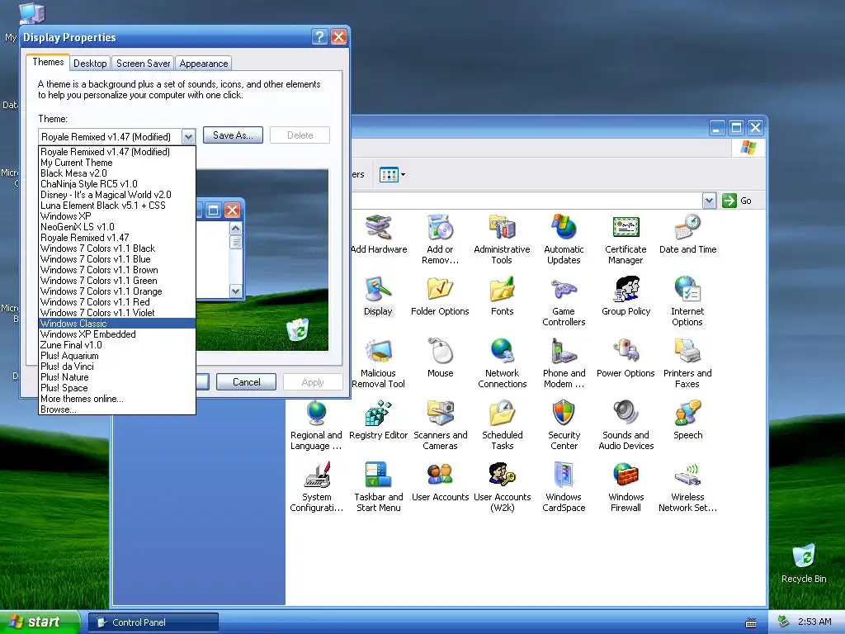Click the clock in system tray
The width and height of the screenshot is (845, 634).
coord(814,622)
